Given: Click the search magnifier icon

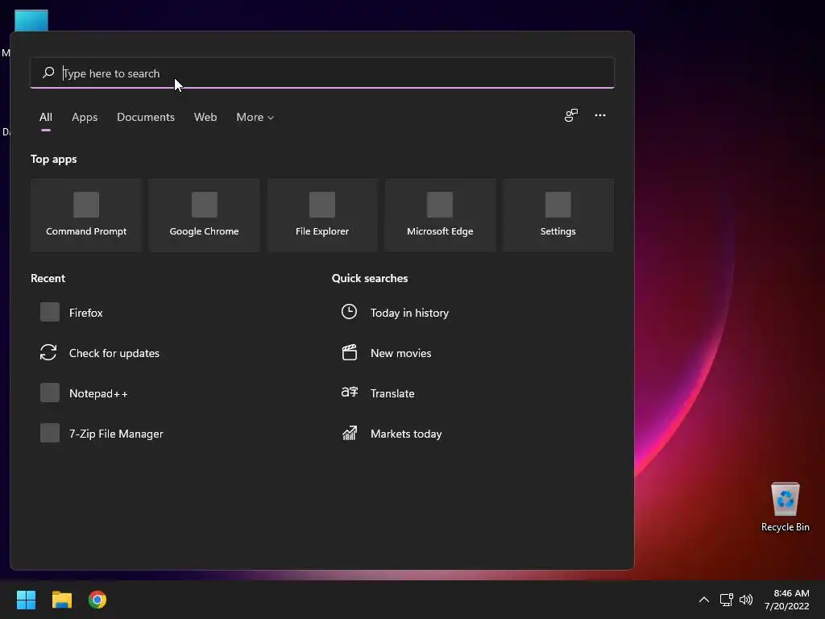Looking at the screenshot, I should (x=48, y=73).
